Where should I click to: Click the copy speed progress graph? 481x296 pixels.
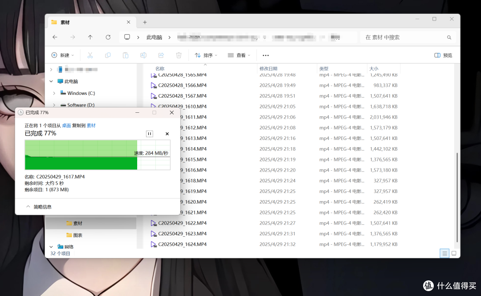[x=98, y=155]
